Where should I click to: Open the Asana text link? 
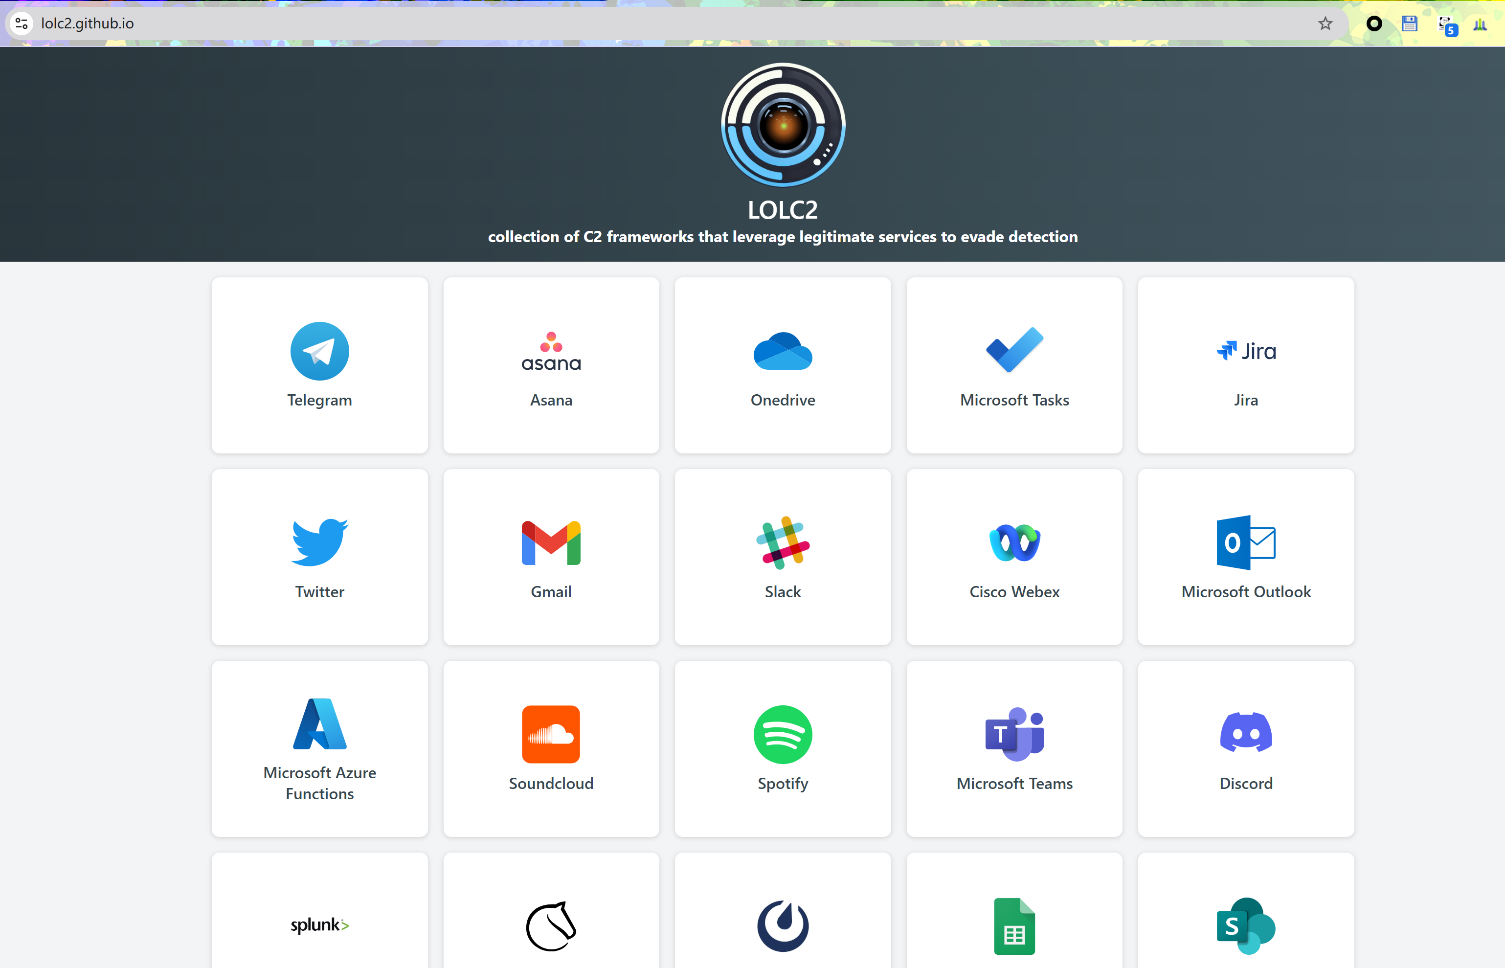click(x=551, y=401)
